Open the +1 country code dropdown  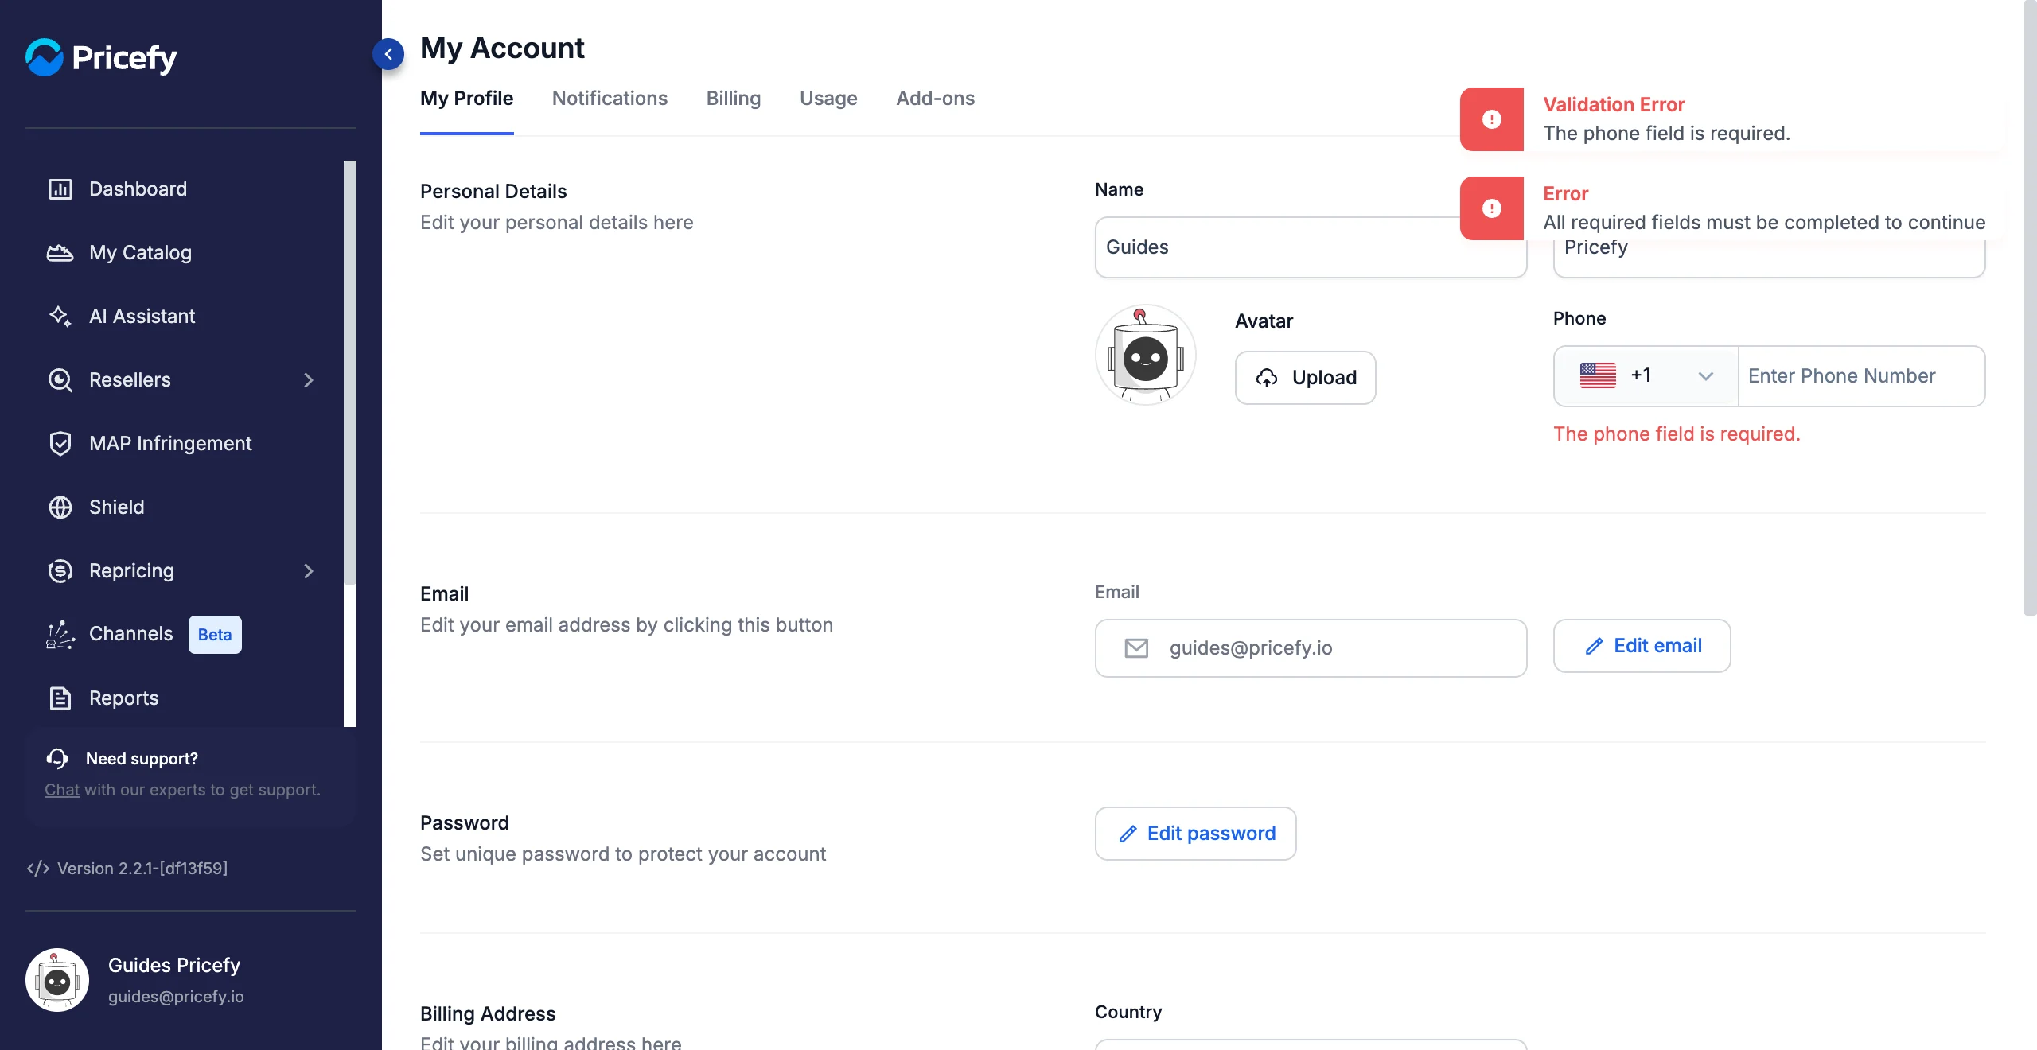[x=1646, y=376]
